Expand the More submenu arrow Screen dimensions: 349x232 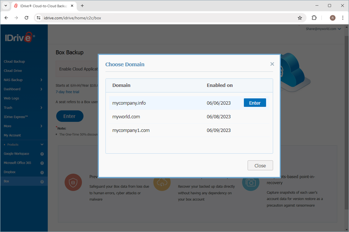click(41, 126)
